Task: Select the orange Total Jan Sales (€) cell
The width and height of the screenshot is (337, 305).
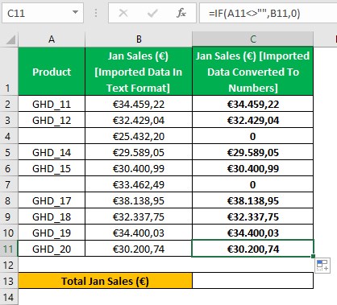Action: click(x=105, y=281)
